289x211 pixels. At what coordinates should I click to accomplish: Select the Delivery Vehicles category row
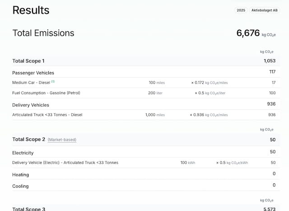146,105
